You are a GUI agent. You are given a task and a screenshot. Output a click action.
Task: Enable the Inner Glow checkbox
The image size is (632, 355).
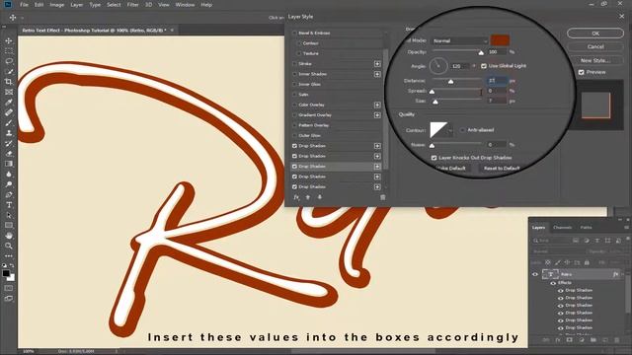tap(294, 85)
